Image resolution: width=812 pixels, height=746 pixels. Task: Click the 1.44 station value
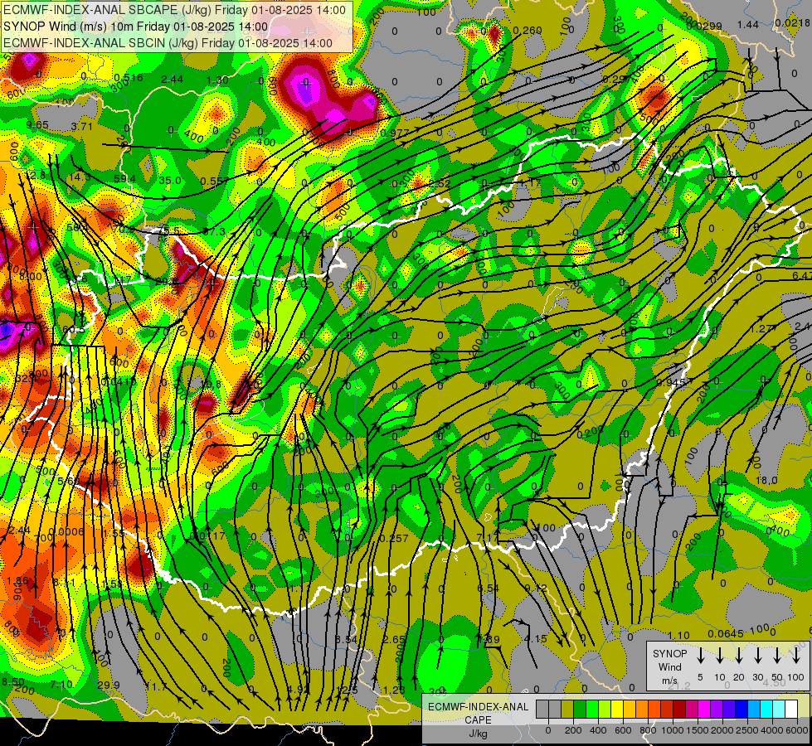(x=748, y=25)
